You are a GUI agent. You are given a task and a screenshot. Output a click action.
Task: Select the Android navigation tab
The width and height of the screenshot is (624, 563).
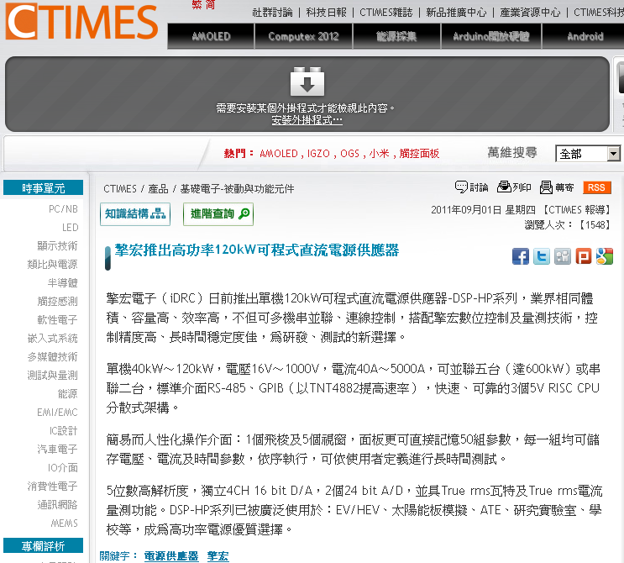click(x=585, y=36)
